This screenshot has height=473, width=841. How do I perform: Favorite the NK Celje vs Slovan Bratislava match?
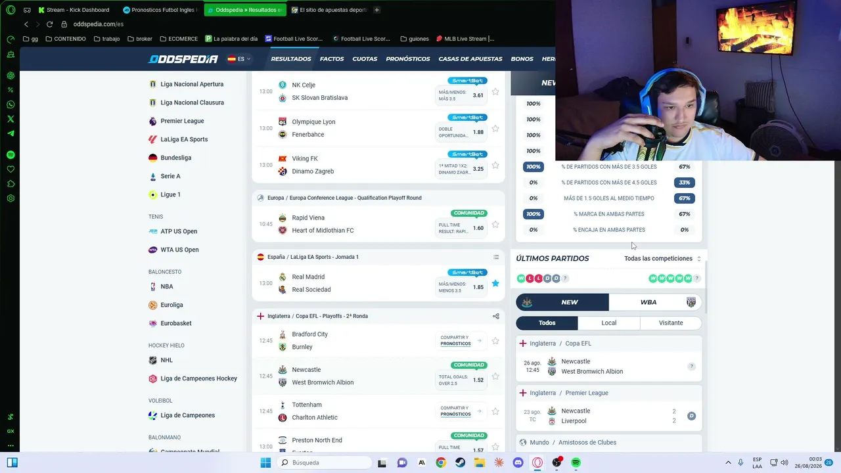point(495,92)
